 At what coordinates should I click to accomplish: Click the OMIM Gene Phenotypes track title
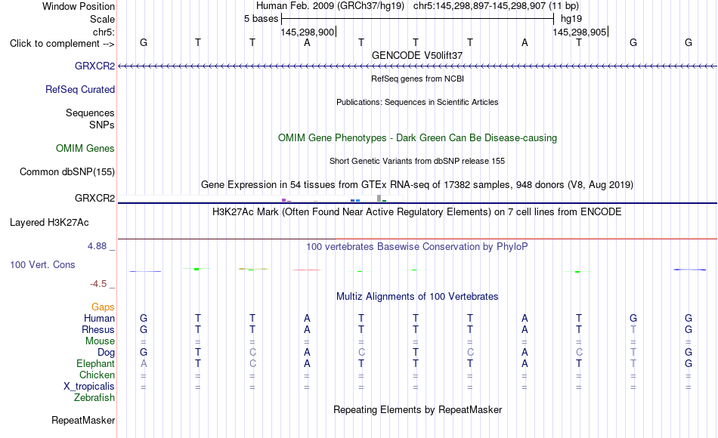click(x=418, y=137)
